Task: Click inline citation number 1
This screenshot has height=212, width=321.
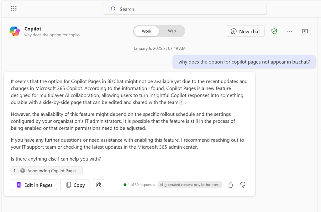Action: click(182, 102)
